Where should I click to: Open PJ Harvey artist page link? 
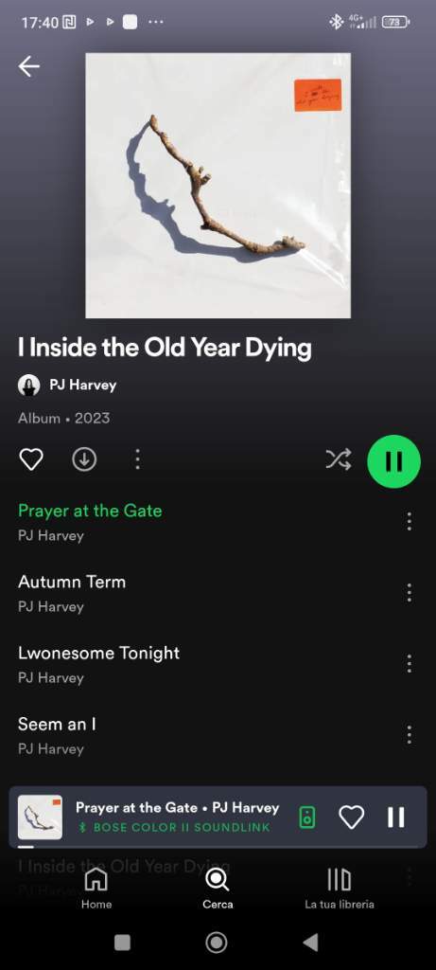coord(82,385)
